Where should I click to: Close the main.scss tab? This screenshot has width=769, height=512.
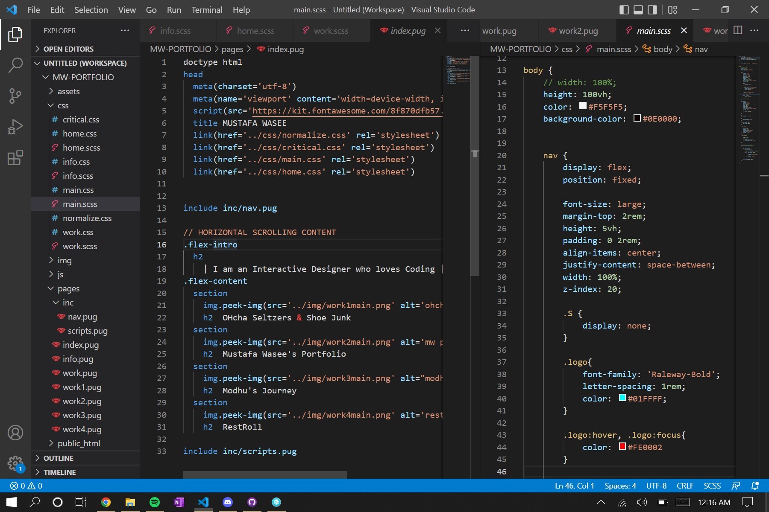(684, 30)
